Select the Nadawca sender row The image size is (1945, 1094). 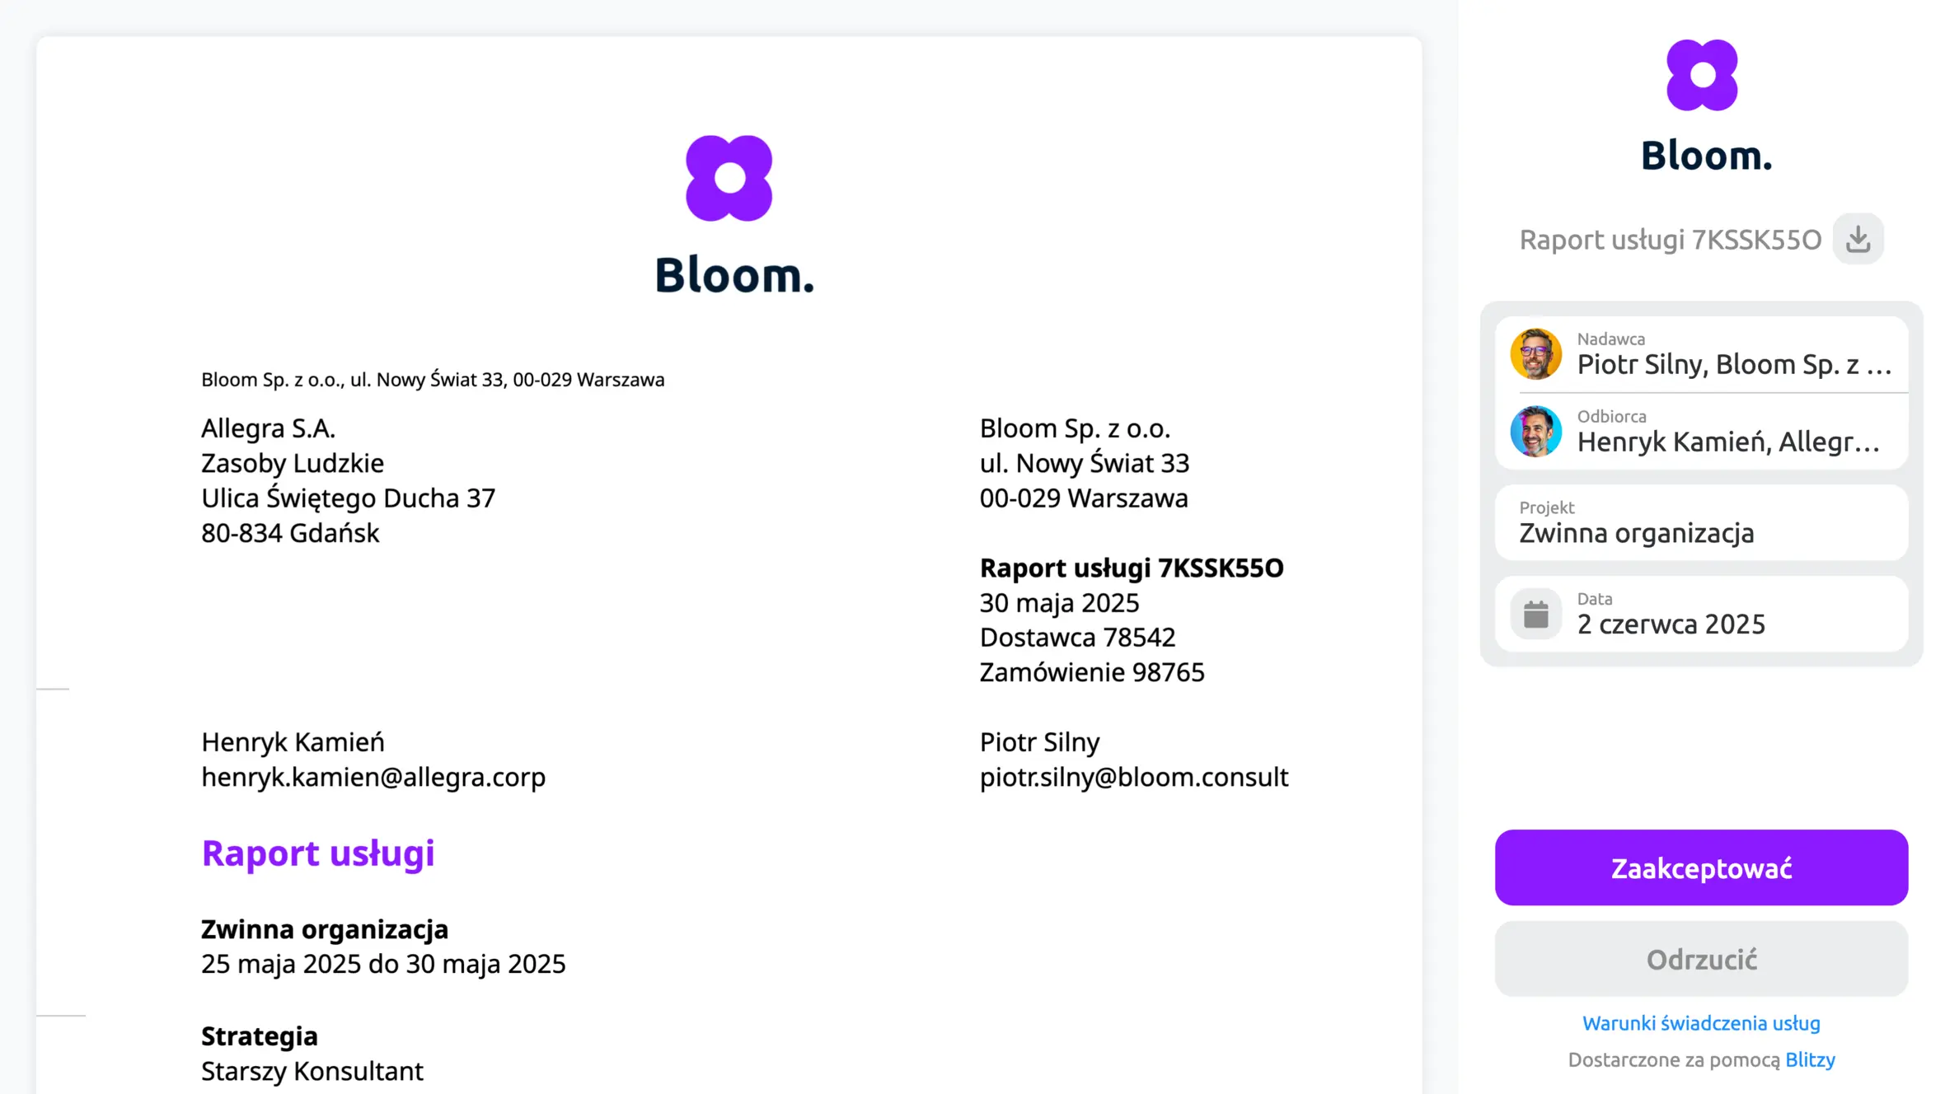tap(1701, 354)
